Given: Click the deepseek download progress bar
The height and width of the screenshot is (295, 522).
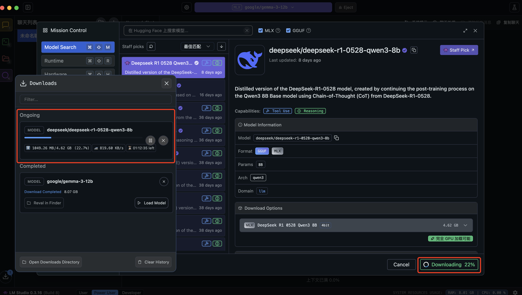Looking at the screenshot, I should [84, 138].
